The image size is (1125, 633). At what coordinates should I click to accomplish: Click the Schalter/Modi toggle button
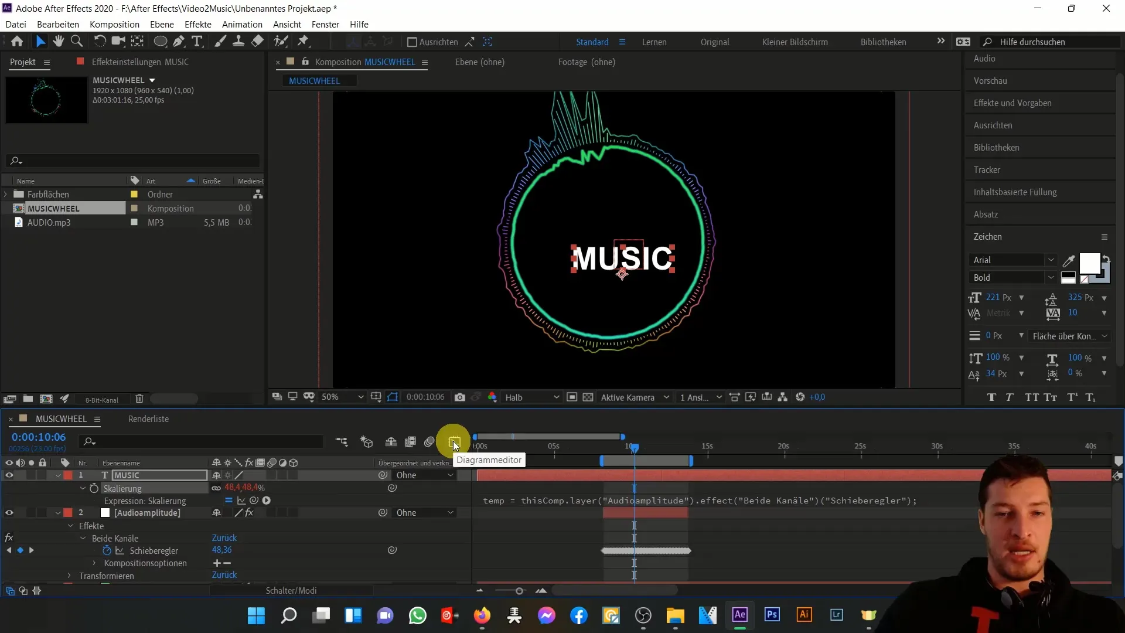pos(291,591)
